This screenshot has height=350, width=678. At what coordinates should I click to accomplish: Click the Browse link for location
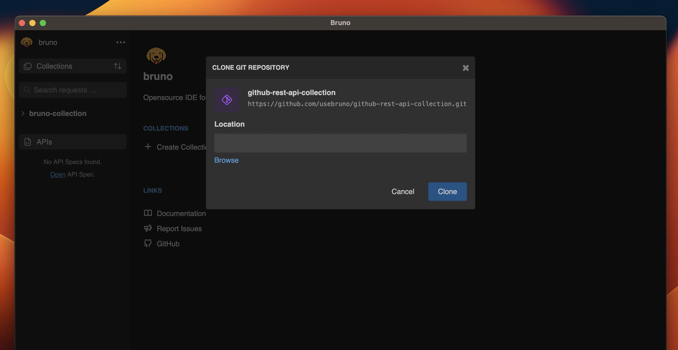[x=226, y=160]
